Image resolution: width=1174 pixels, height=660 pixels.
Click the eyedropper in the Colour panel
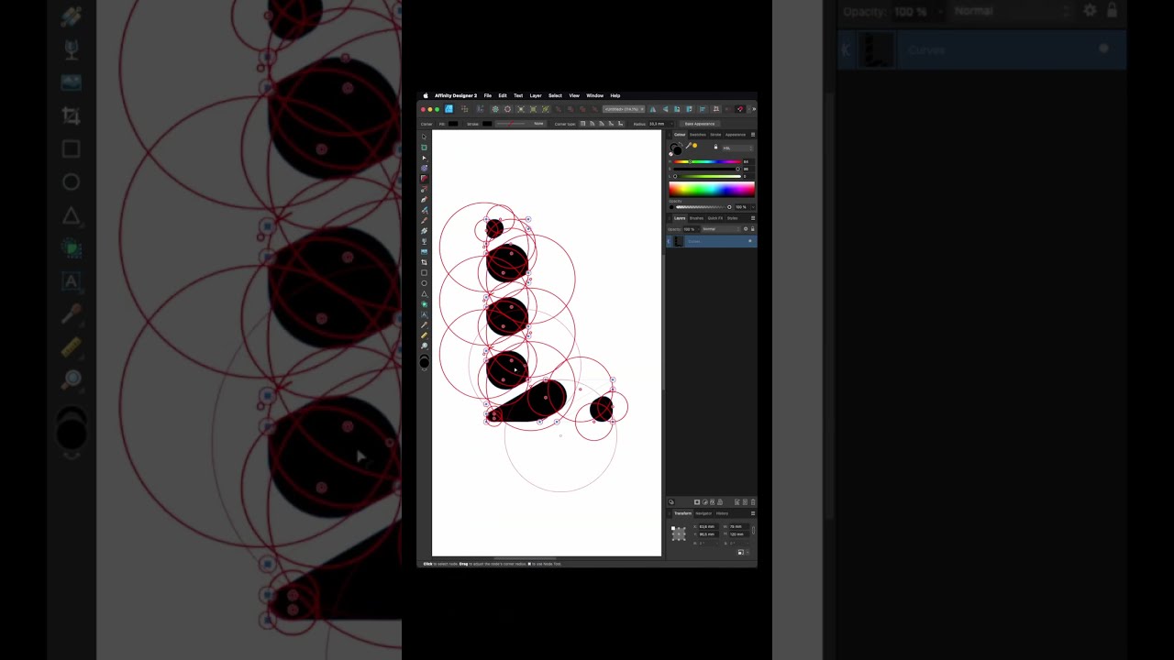click(688, 146)
